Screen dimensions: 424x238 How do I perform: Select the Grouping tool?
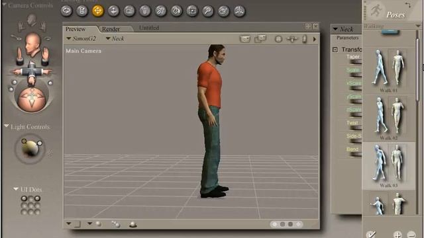coord(192,11)
